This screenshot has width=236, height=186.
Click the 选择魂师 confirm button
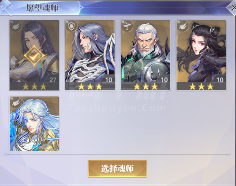tap(117, 169)
